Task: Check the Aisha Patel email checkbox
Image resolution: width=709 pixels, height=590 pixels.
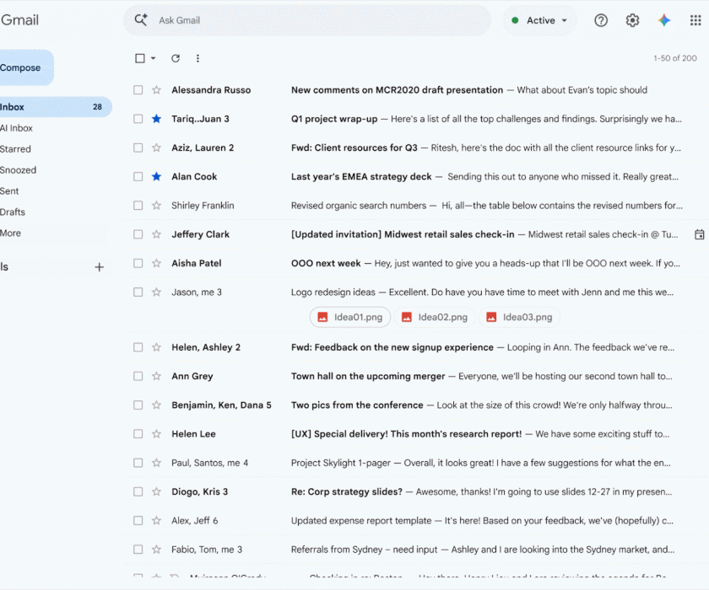Action: click(x=138, y=263)
